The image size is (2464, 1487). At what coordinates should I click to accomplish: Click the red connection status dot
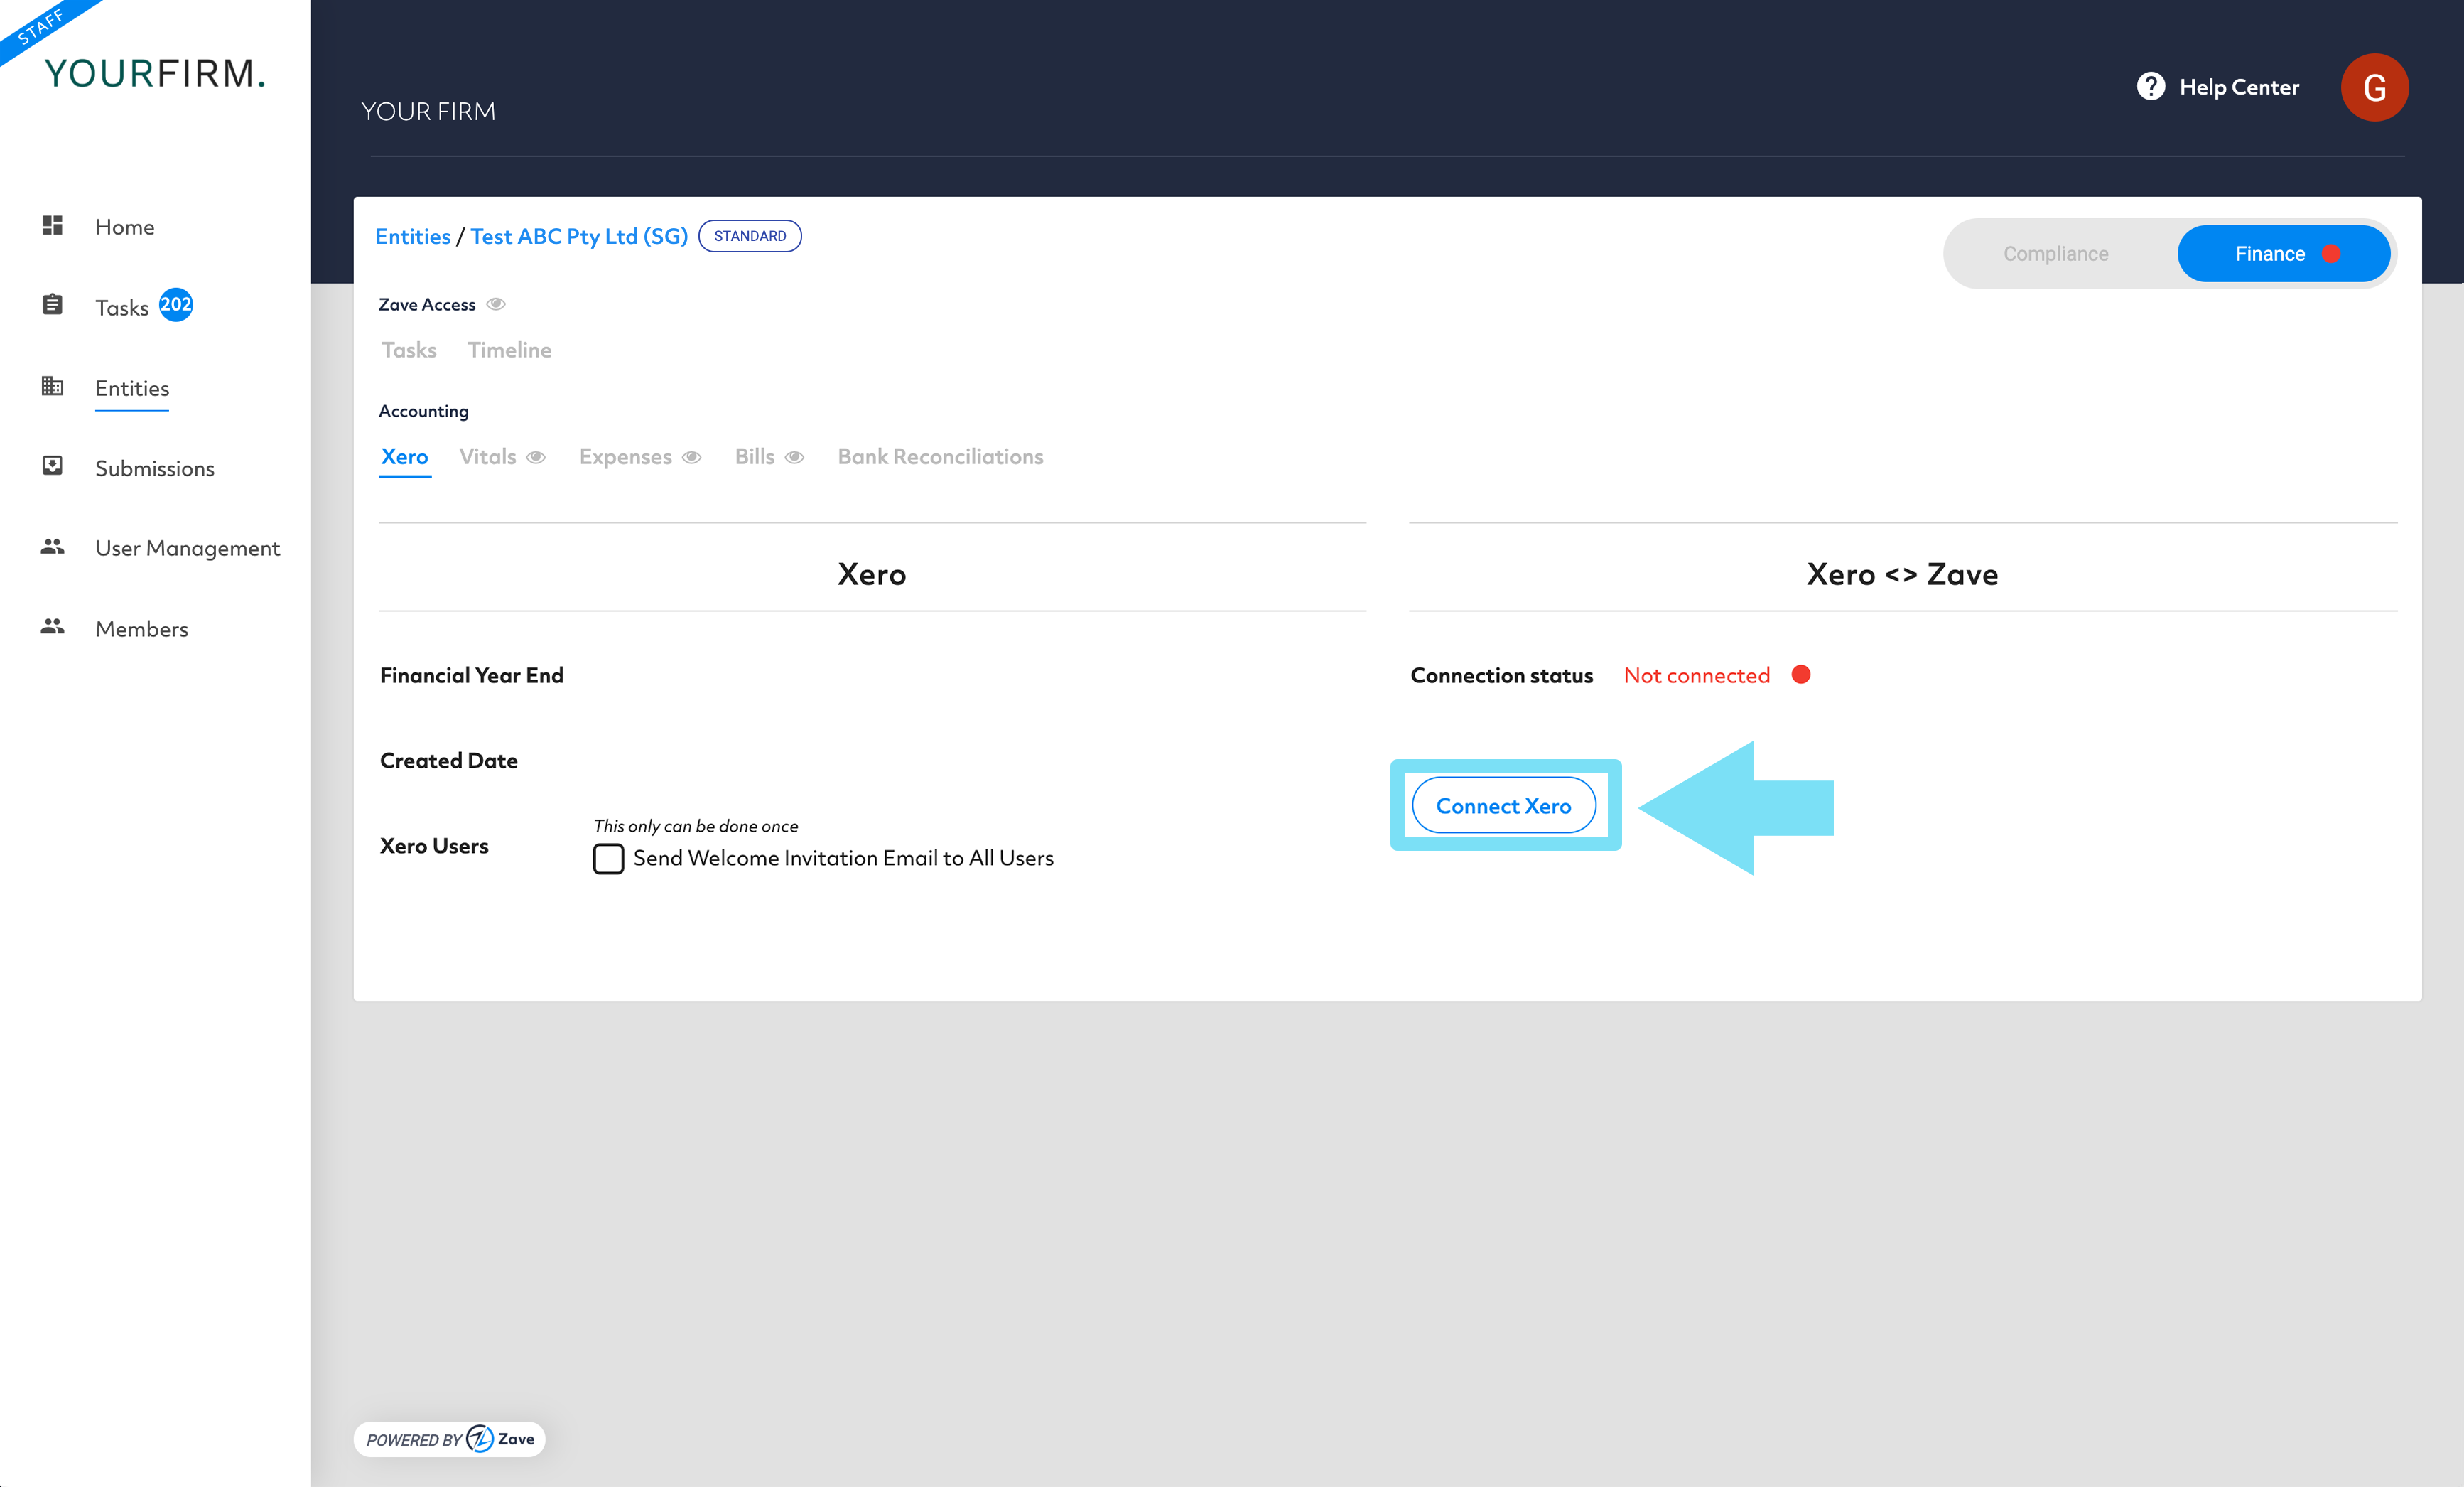pos(1801,675)
